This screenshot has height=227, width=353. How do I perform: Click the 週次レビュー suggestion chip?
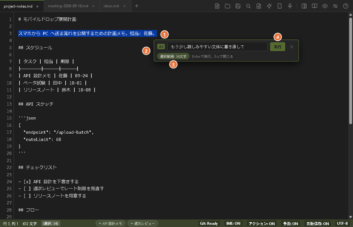click(x=143, y=224)
